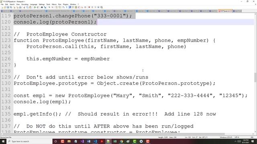The width and height of the screenshot is (257, 144).
Task: Click line number 123 in the margin
Action: [x=6, y=40]
